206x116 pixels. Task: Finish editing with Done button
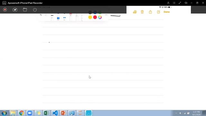(167, 12)
